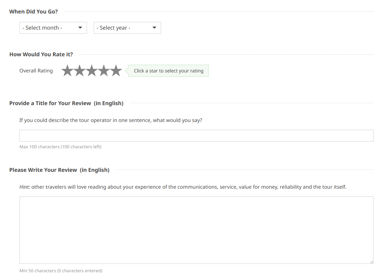Viewport: 386px width, 280px height.
Task: Click the "Click a star to select your rating" tooltip
Action: tap(169, 71)
